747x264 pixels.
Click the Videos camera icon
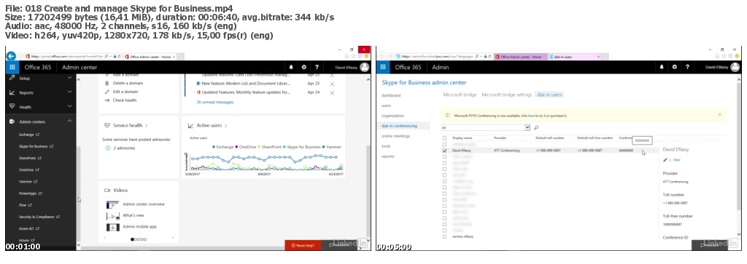pyautogui.click(x=107, y=190)
